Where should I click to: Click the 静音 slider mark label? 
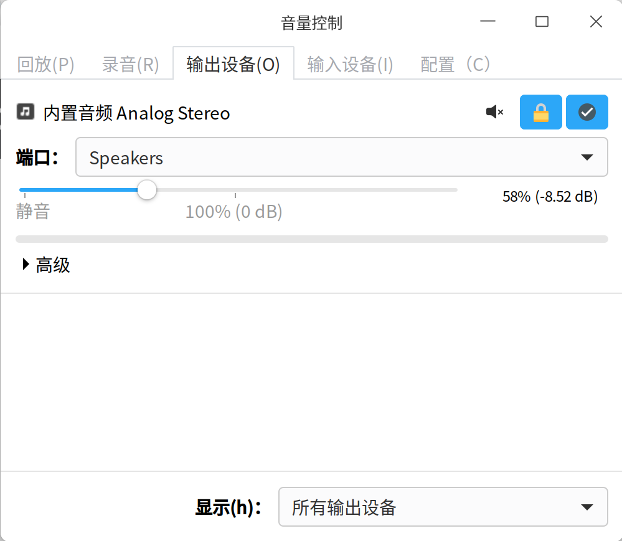point(33,211)
